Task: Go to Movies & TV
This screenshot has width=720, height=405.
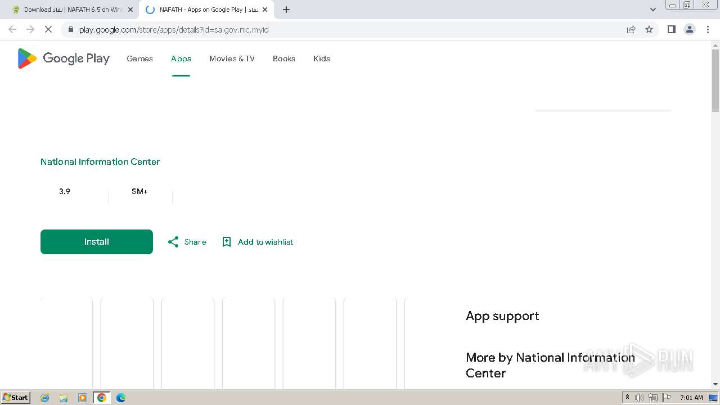Action: pyautogui.click(x=232, y=58)
